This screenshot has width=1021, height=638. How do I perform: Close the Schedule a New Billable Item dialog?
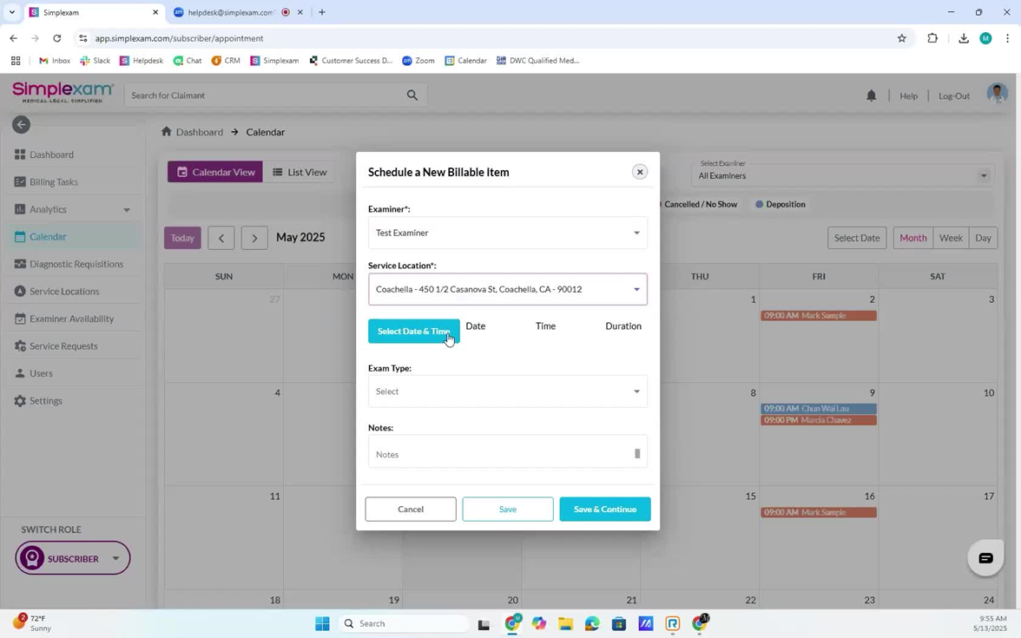(639, 172)
